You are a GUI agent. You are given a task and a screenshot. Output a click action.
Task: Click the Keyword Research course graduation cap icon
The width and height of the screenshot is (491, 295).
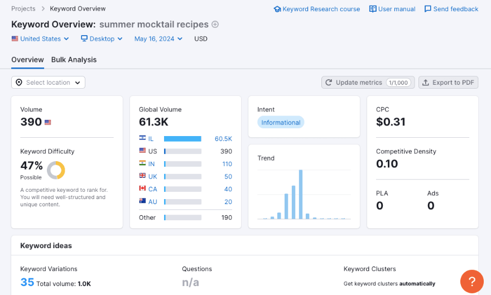tap(277, 9)
